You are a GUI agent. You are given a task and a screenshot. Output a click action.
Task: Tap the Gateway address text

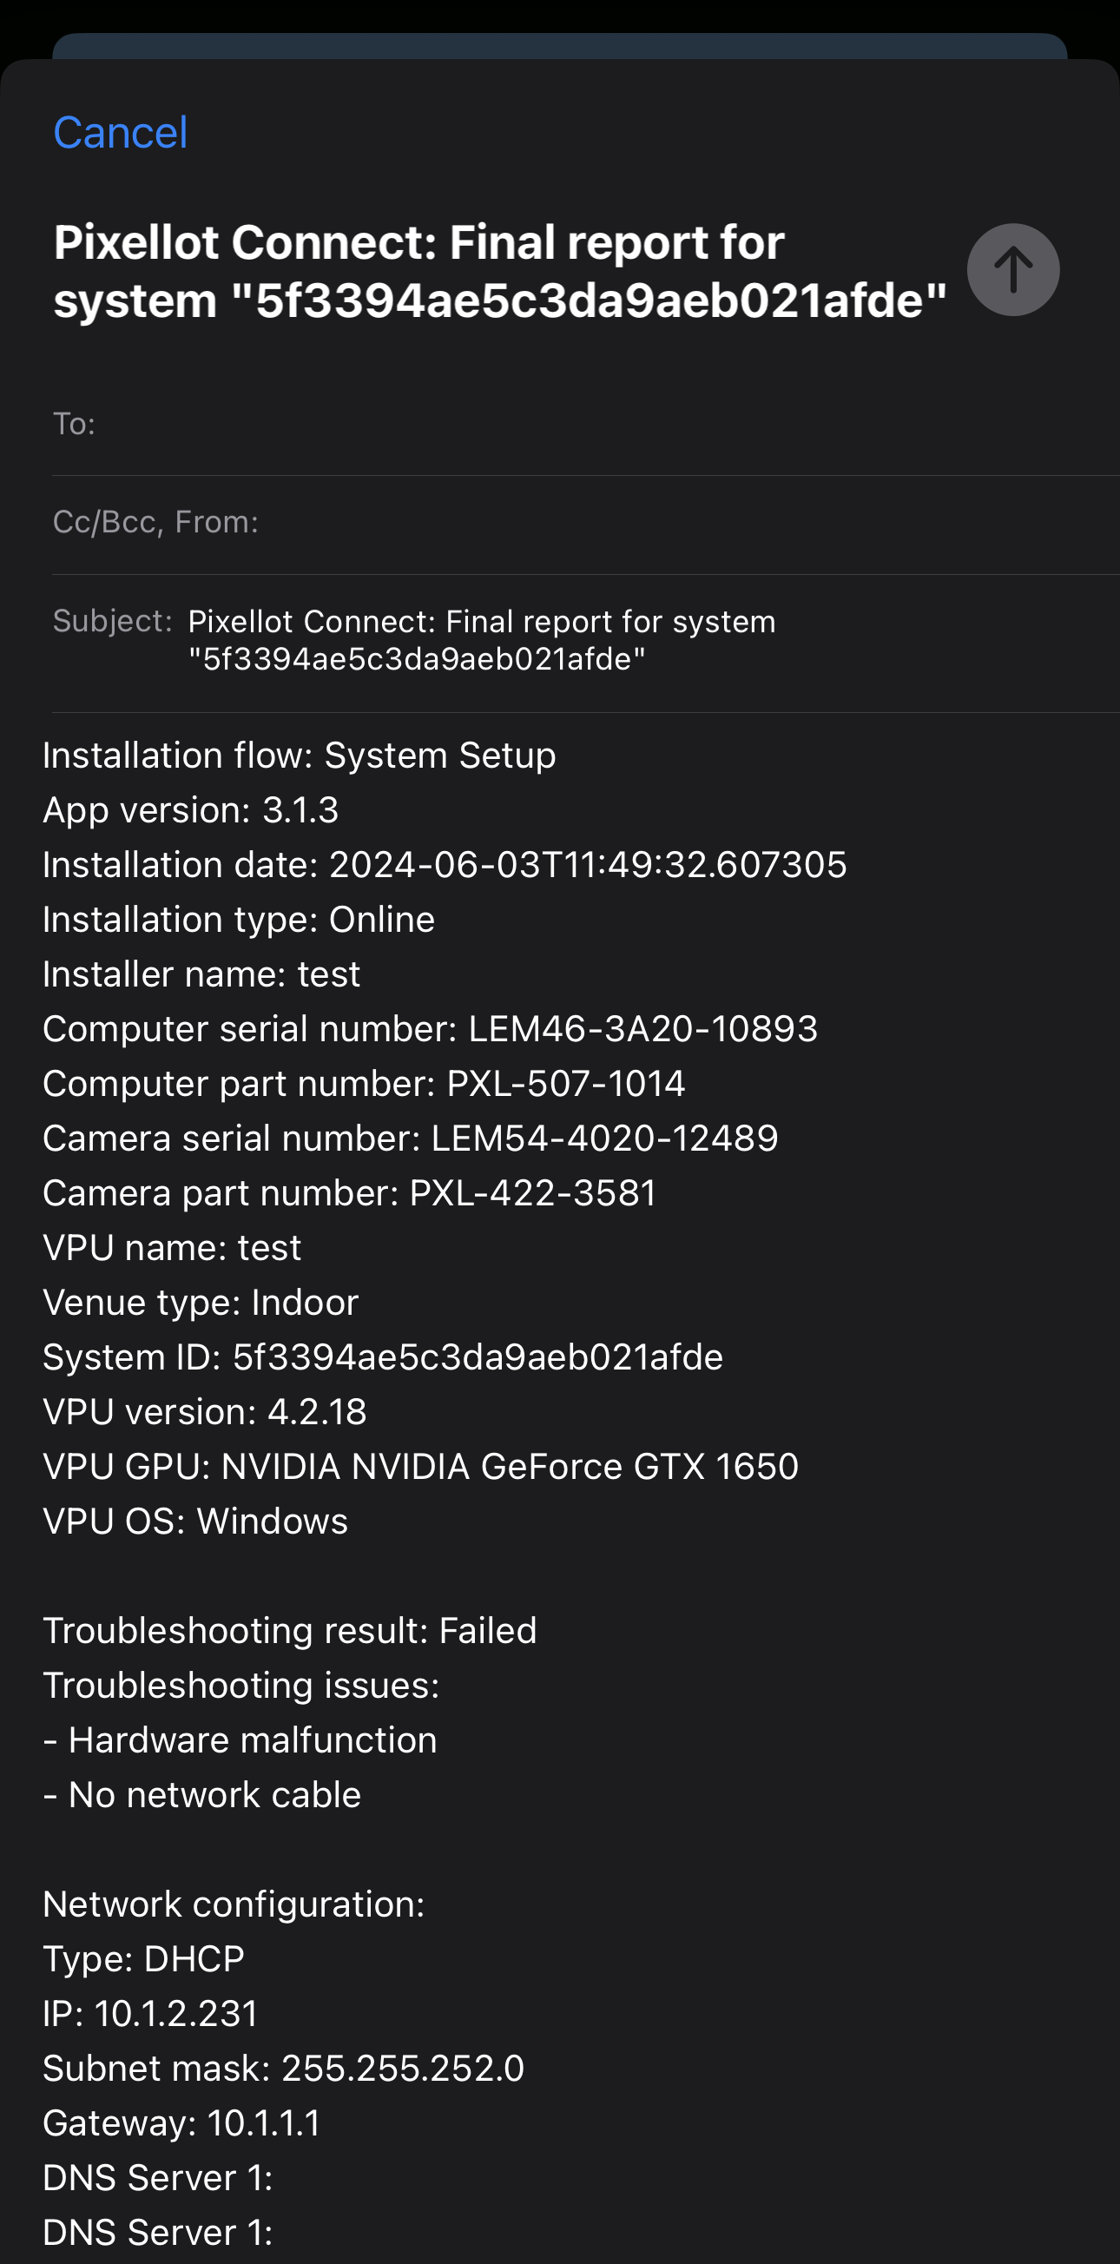180,2122
